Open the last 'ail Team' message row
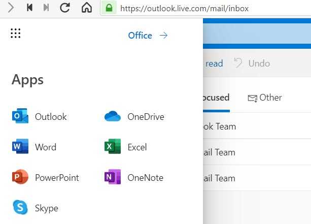 257,178
